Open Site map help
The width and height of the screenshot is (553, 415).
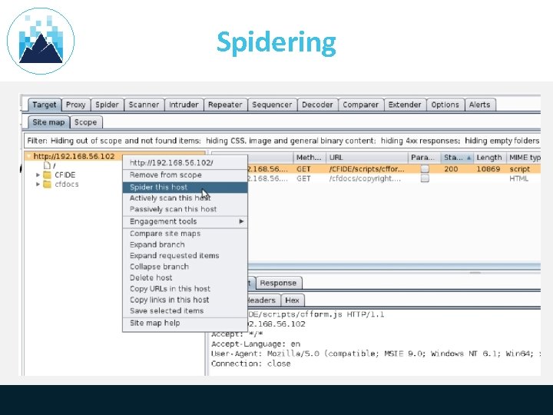(185, 323)
